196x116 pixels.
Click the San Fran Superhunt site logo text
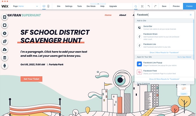[x=23, y=15]
